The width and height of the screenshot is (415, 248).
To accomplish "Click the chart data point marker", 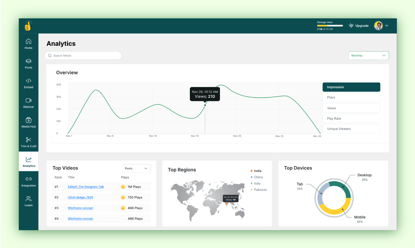I will [205, 105].
